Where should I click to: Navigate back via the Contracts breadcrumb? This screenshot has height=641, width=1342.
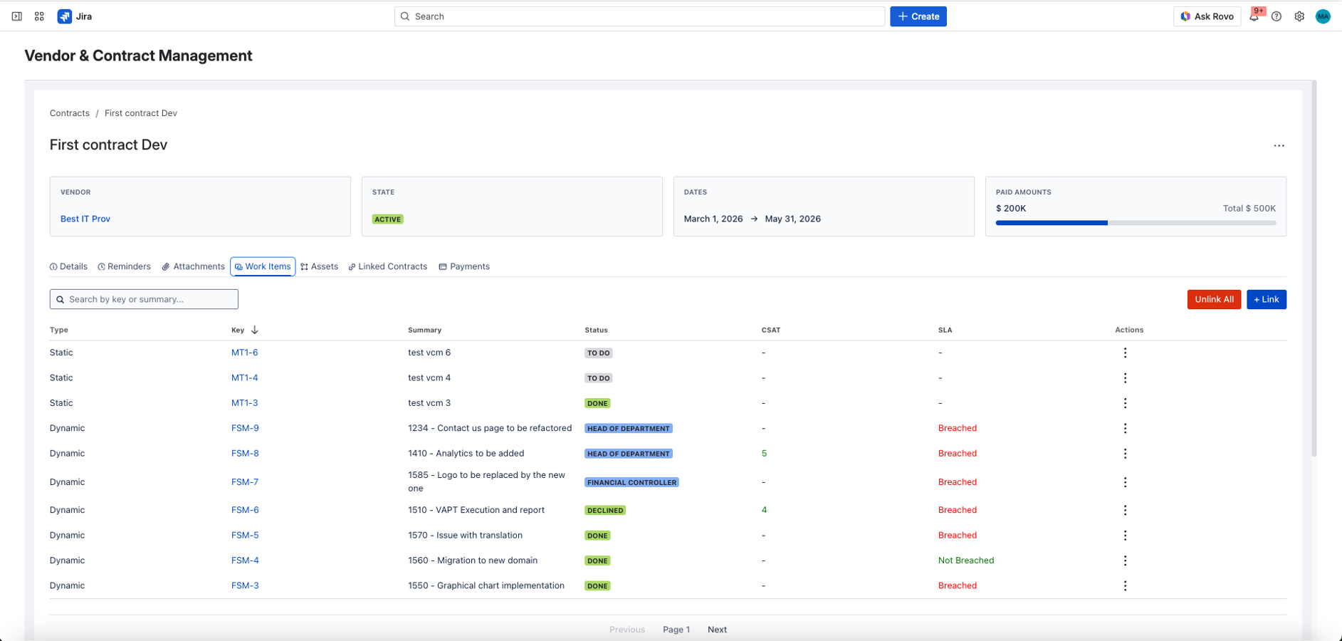click(69, 113)
